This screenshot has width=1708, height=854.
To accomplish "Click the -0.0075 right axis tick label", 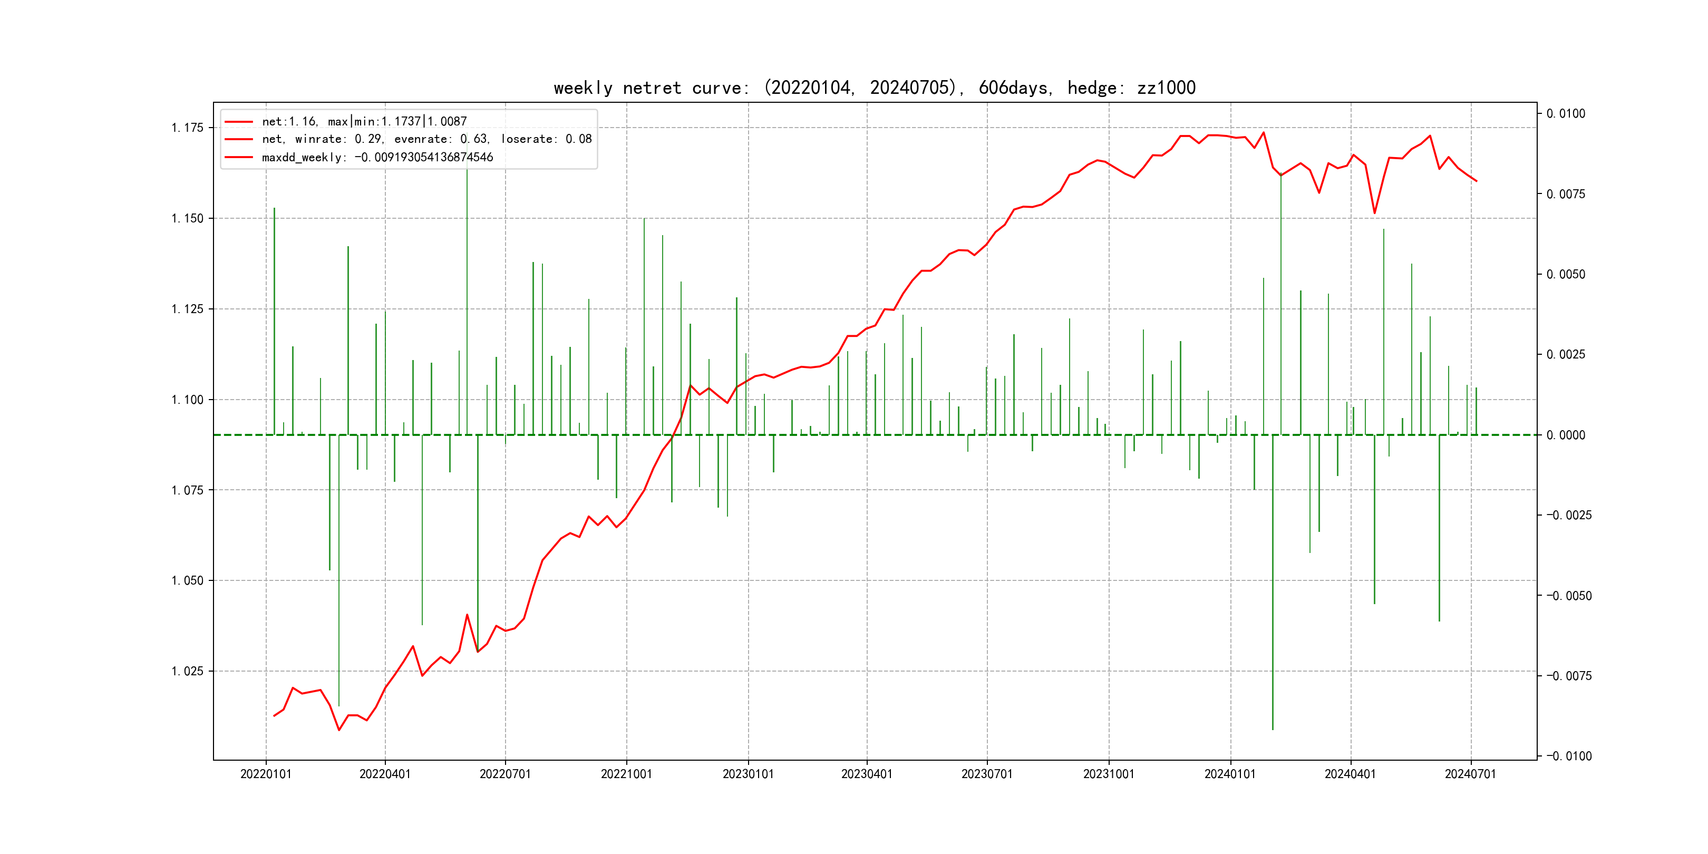I will point(1568,676).
